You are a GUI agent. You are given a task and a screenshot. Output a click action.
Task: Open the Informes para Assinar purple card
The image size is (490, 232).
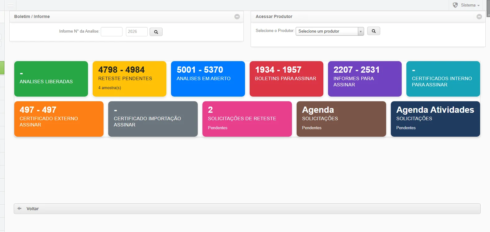(x=365, y=79)
